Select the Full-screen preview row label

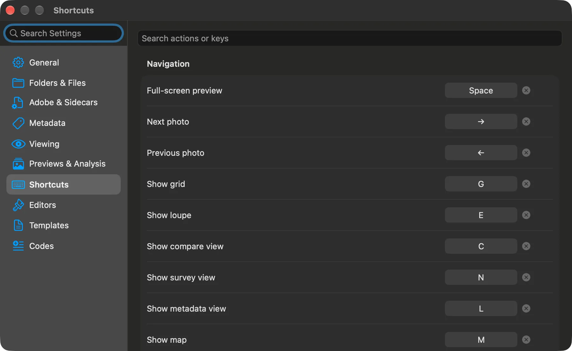point(184,91)
